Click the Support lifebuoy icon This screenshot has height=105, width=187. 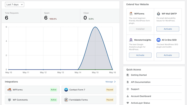pos(128,89)
